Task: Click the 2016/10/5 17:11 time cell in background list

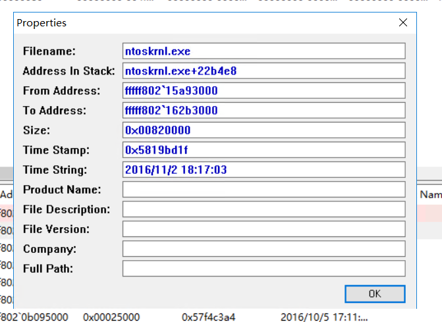Action: [324, 317]
